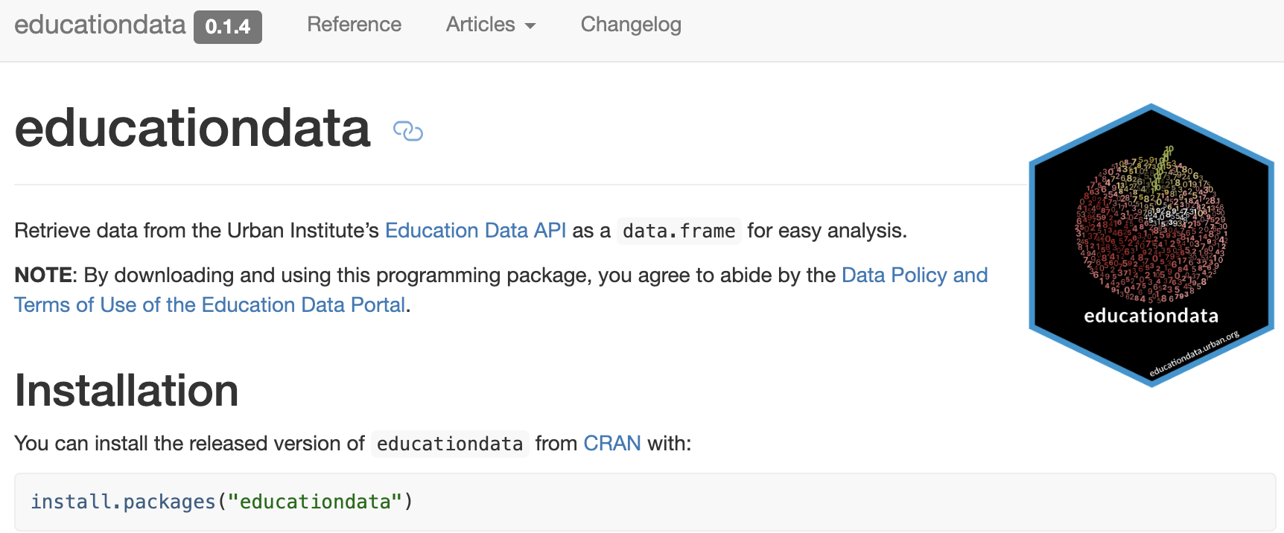Click the 0.1.4 version badge
Screen dimensions: 1284x533
pos(227,27)
